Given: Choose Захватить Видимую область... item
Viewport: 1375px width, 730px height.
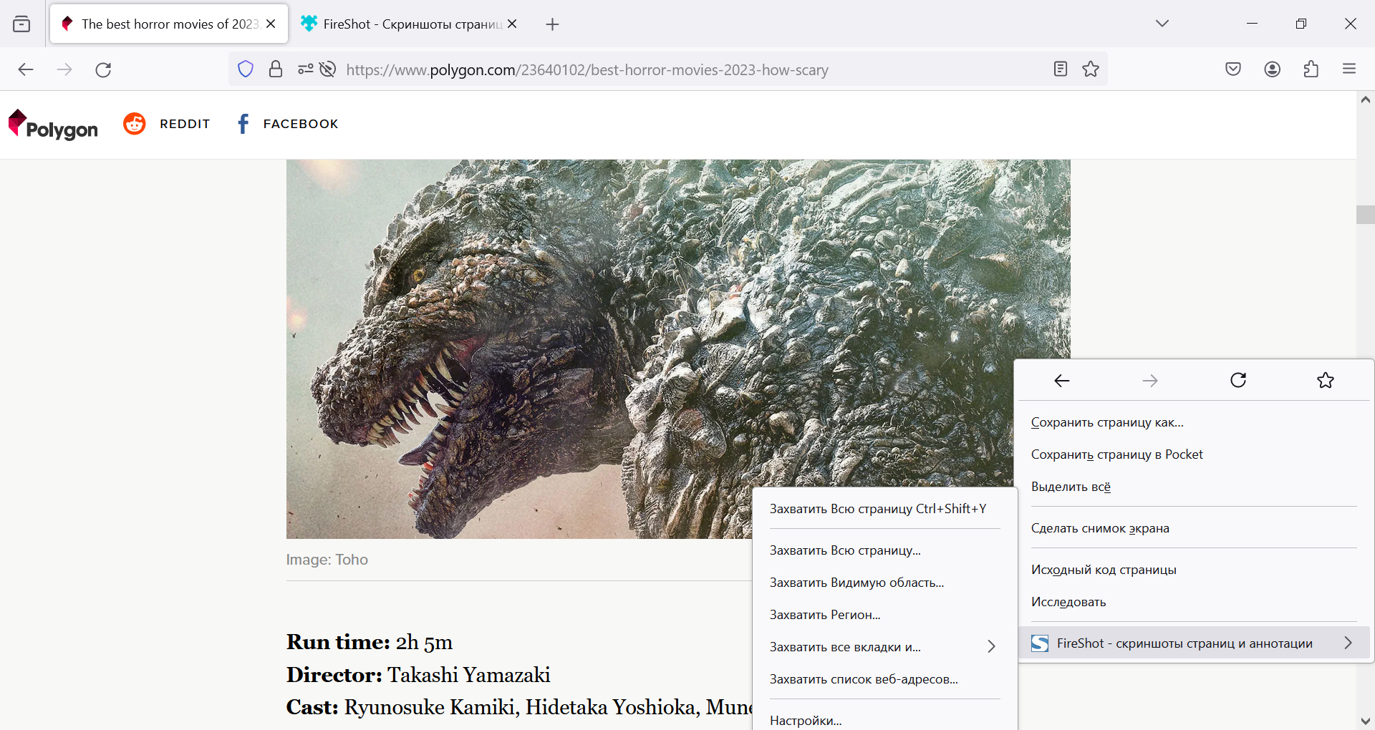Looking at the screenshot, I should [x=885, y=583].
